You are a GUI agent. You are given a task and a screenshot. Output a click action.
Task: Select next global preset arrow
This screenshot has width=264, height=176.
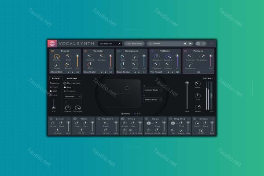(190, 44)
